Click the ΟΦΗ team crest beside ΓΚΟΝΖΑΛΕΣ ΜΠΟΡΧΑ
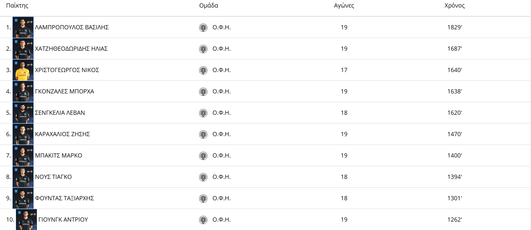The width and height of the screenshot is (531, 230). click(203, 92)
